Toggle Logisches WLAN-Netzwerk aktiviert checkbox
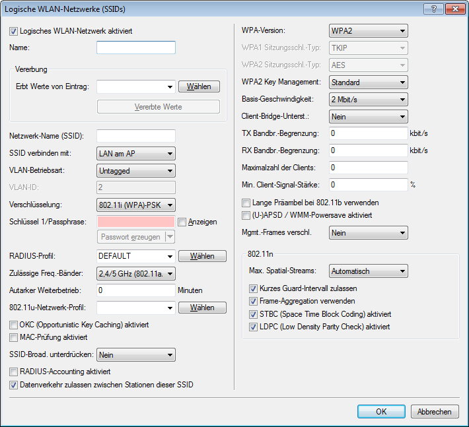This screenshot has height=427, width=469. click(x=15, y=31)
